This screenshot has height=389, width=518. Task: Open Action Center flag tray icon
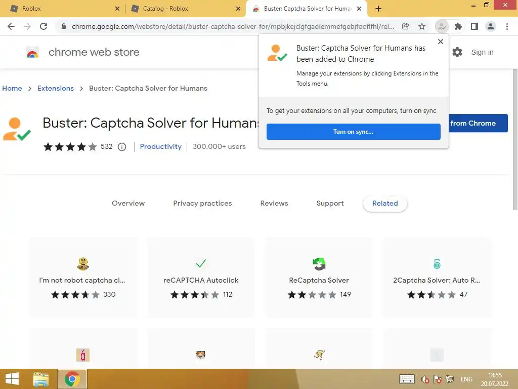(x=437, y=379)
